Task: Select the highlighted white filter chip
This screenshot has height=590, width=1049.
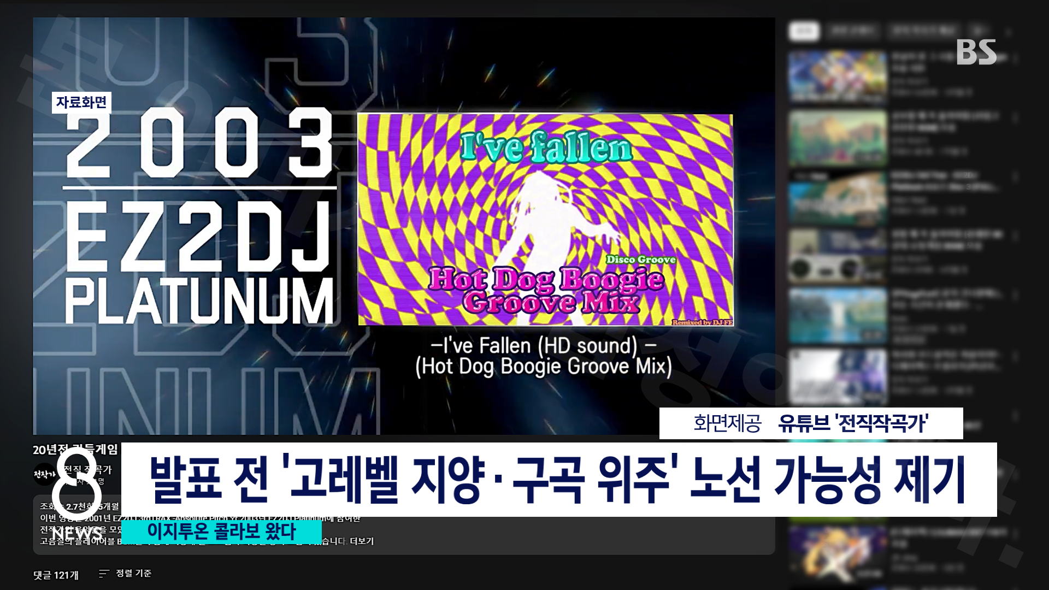Action: (x=804, y=31)
